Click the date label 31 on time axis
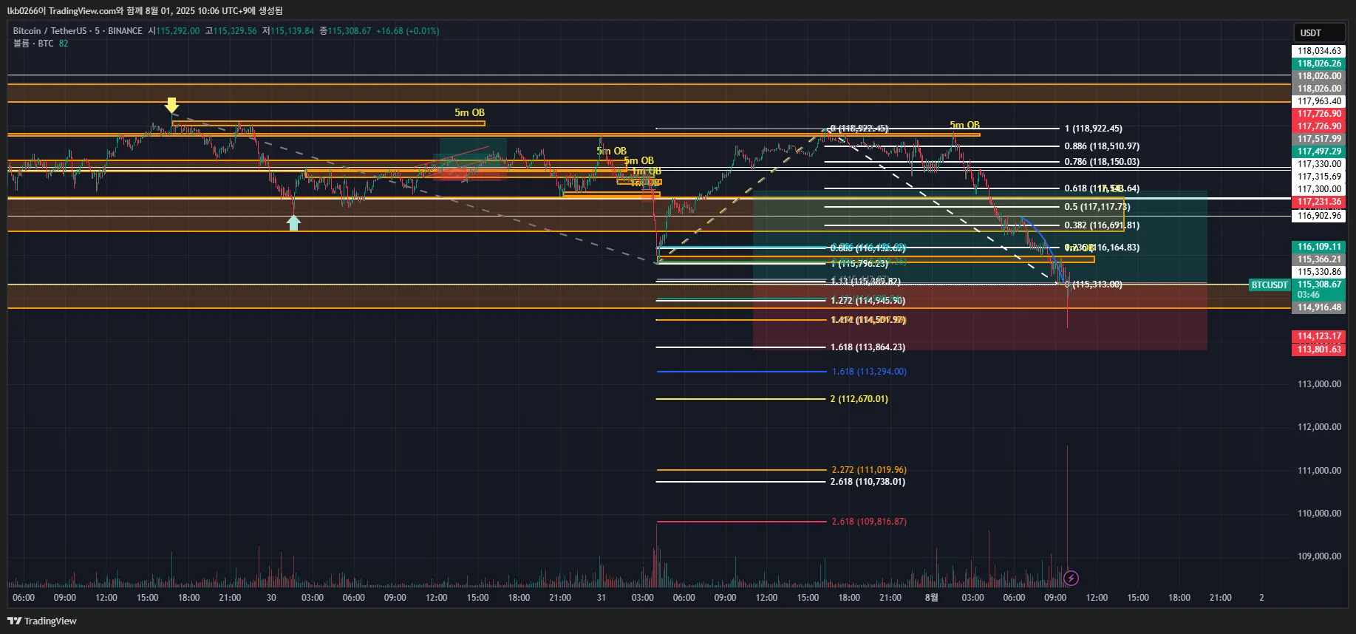Image resolution: width=1356 pixels, height=634 pixels. coord(602,598)
